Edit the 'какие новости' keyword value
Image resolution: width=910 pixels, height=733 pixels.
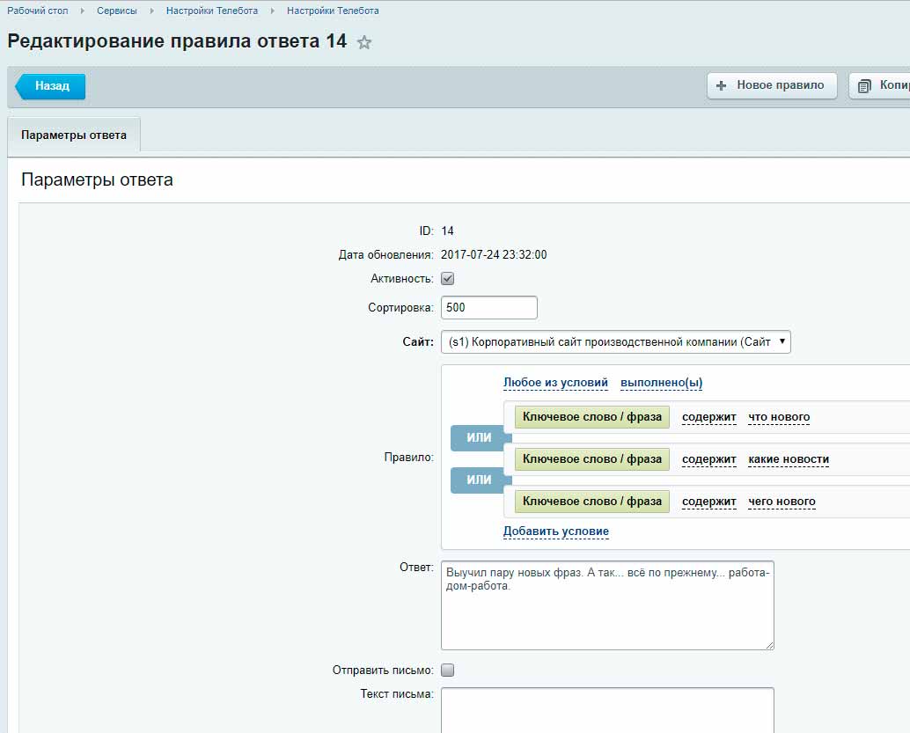pyautogui.click(x=789, y=459)
